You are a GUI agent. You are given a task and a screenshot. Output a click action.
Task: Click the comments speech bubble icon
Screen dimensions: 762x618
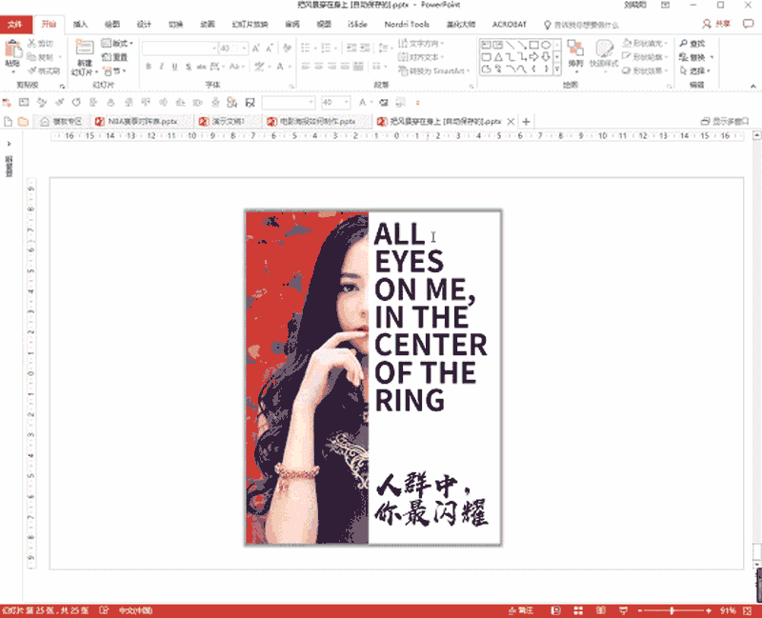[x=748, y=24]
